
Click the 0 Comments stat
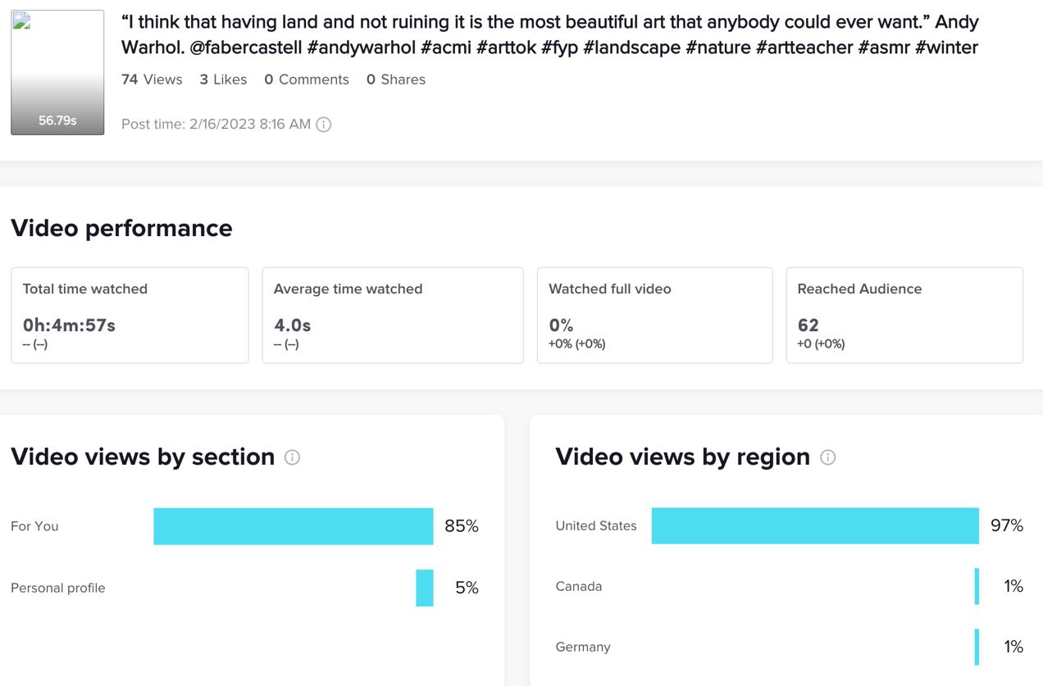(x=307, y=80)
